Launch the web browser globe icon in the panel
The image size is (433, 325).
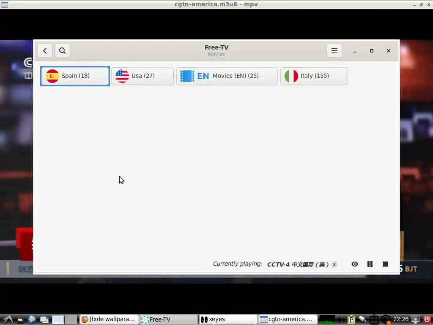pos(32,320)
